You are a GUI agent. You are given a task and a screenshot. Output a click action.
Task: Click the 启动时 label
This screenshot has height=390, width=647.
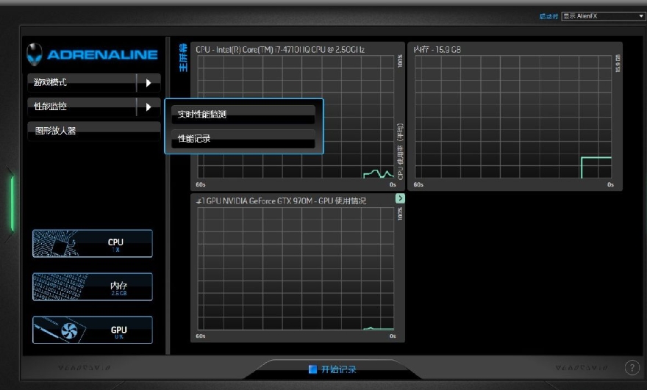[548, 16]
